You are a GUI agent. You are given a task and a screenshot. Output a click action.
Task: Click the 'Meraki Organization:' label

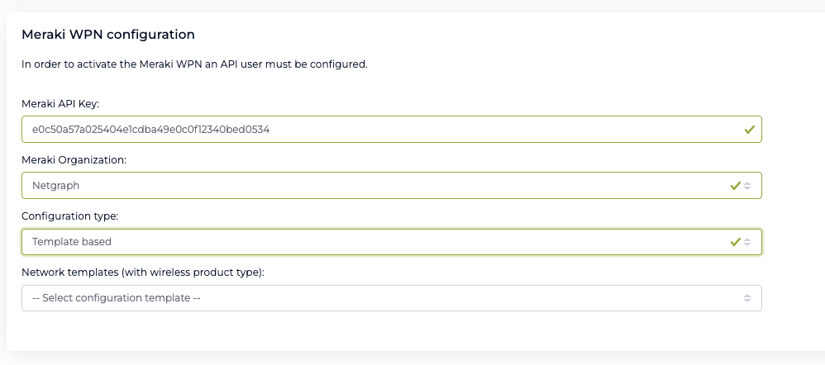(74, 159)
